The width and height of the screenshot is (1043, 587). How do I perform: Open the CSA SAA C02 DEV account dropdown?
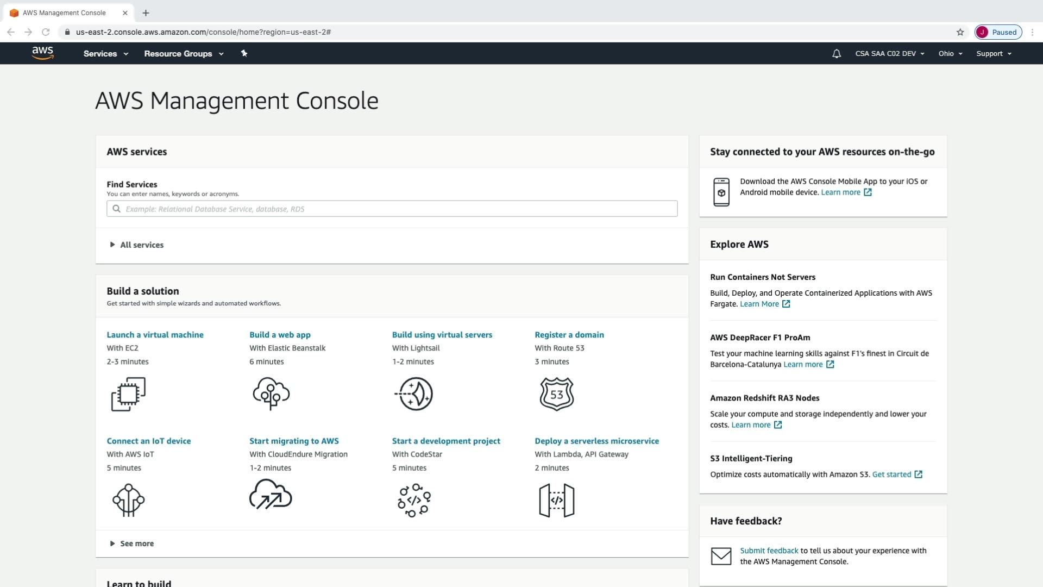click(889, 54)
